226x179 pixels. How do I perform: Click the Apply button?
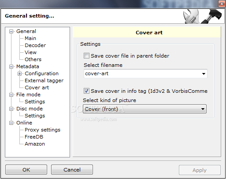click(200, 170)
